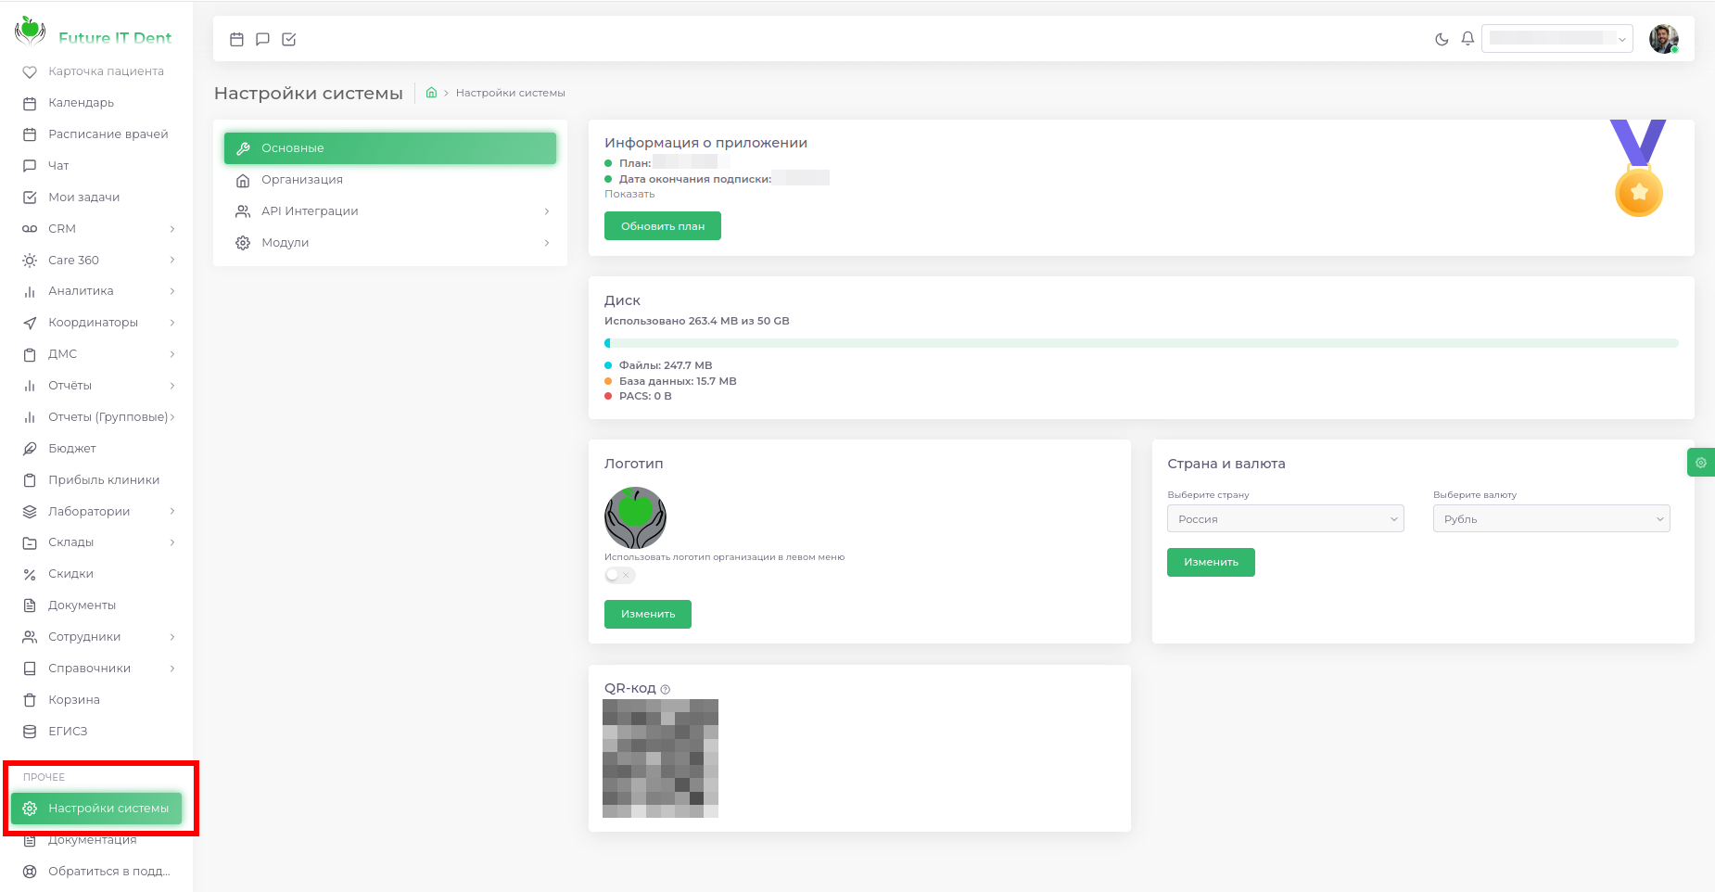Open ЕГИСЗ from the sidebar
Viewport: 1715px width, 892px height.
tap(68, 731)
